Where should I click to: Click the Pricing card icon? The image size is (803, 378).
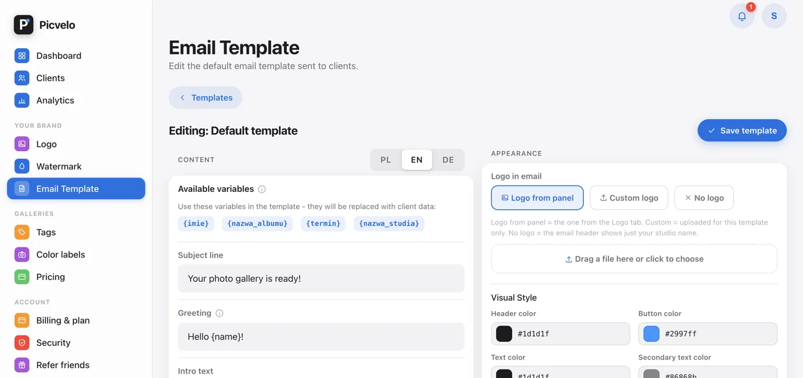coord(22,277)
